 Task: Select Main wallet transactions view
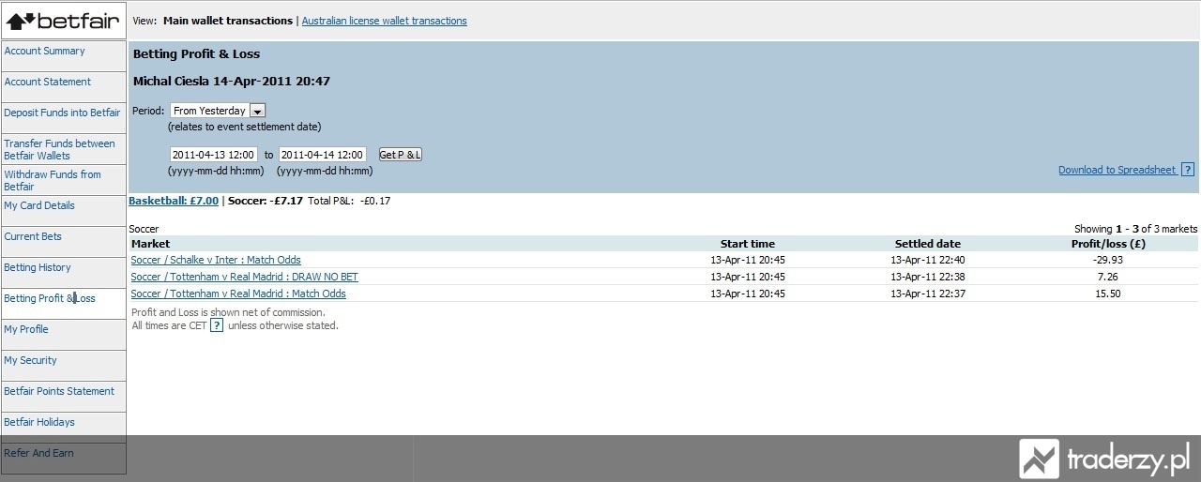[x=228, y=21]
